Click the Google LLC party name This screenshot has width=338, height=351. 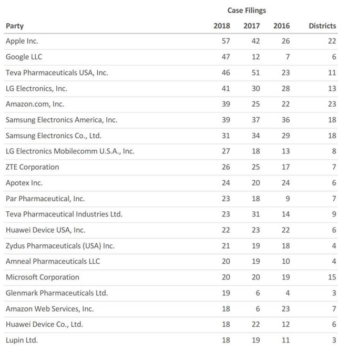point(24,57)
